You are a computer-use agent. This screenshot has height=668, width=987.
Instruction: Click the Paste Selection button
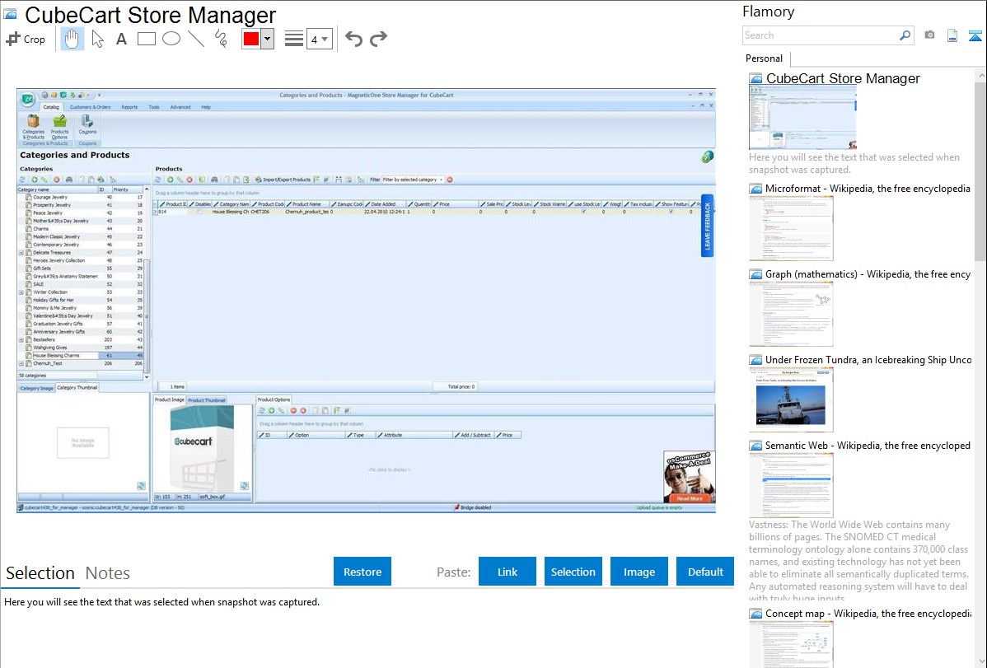point(573,572)
